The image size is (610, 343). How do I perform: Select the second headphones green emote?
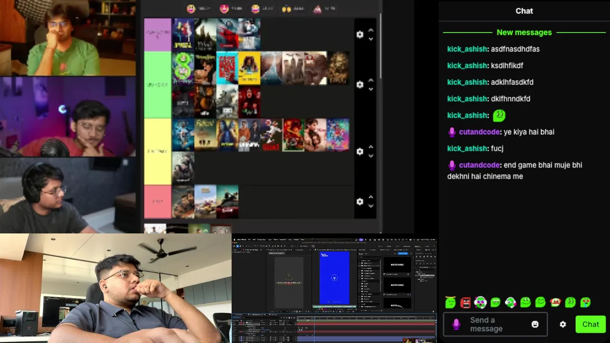coord(510,302)
